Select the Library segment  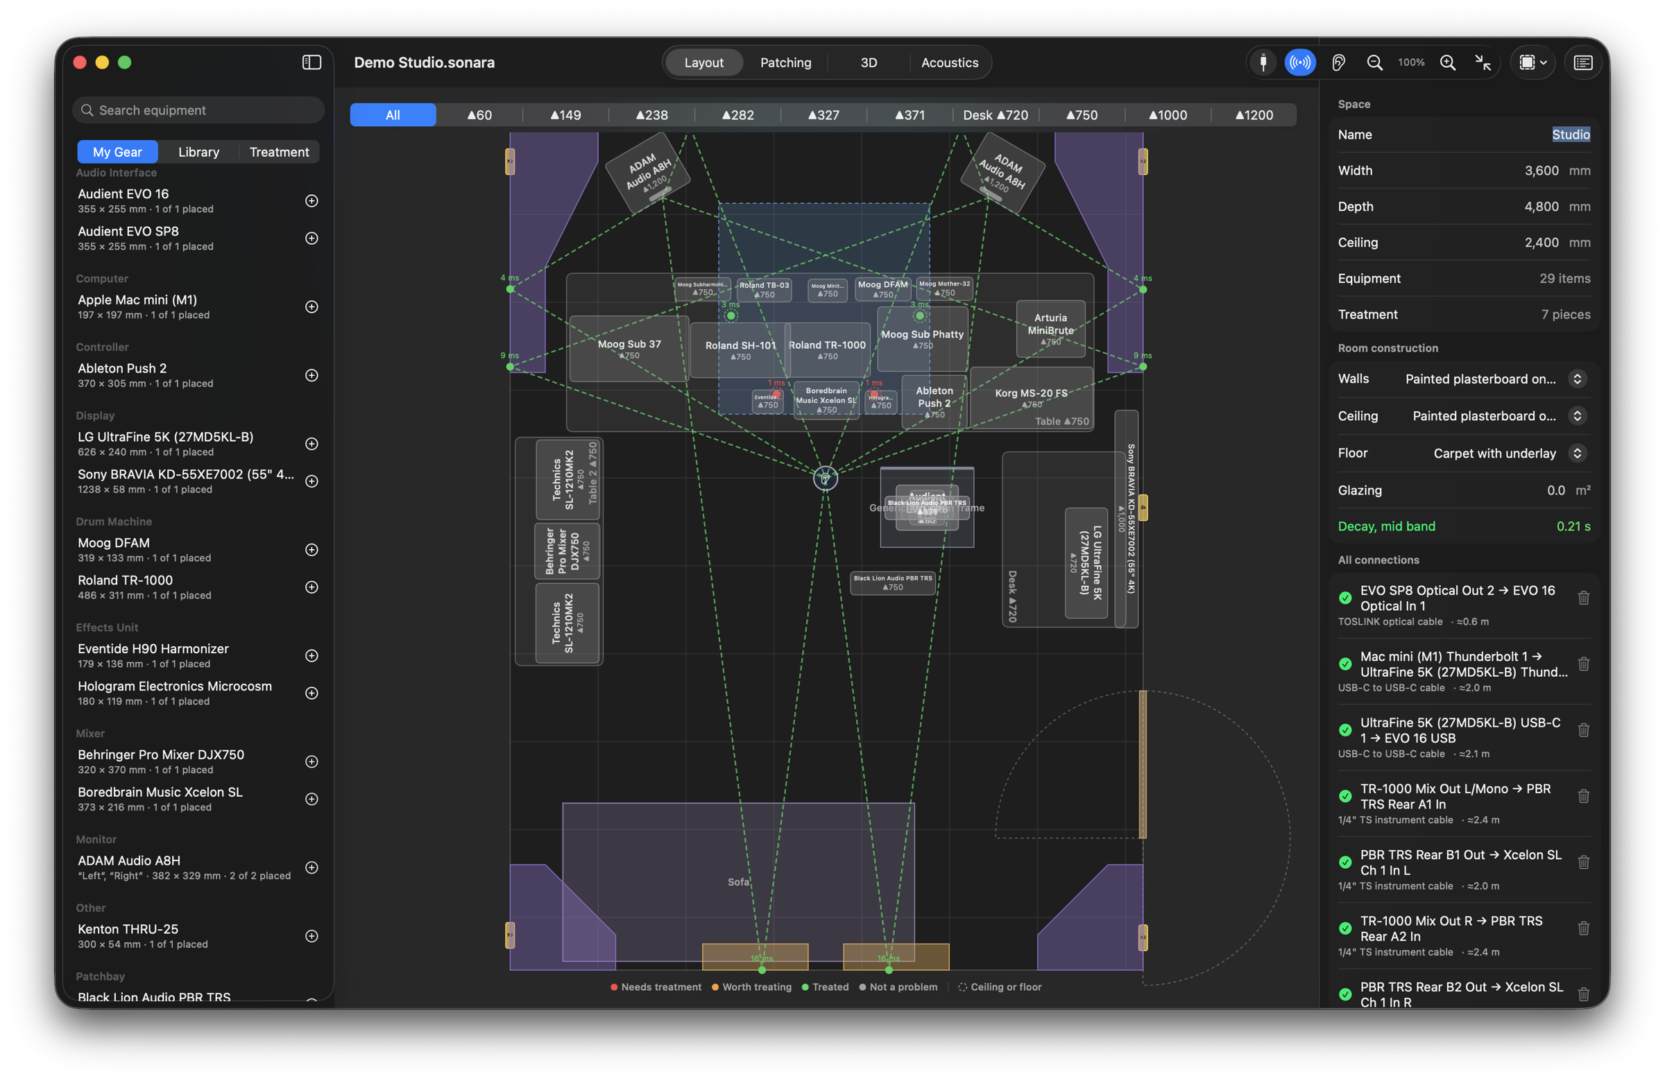point(198,152)
